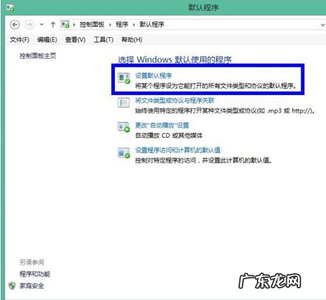Select 默认程序 in the address breadcrumb
This screenshot has height=300, width=326.
(152, 24)
